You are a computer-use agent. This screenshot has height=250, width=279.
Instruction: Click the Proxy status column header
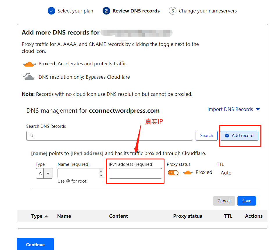(x=188, y=216)
